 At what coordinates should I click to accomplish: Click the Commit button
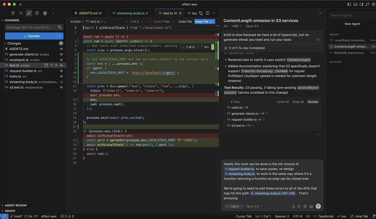pos(31,36)
